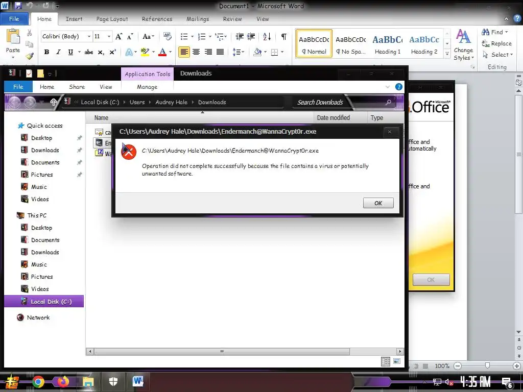This screenshot has width=523, height=392.
Task: Sort paragraphs with the Sort icon
Action: point(267,36)
